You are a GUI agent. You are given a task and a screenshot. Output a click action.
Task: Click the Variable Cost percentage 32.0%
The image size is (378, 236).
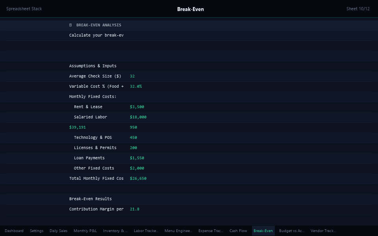(x=136, y=86)
